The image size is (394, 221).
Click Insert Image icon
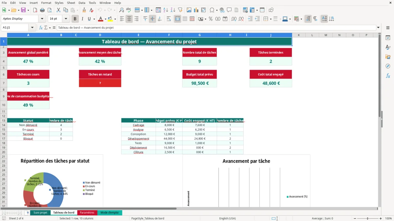coord(189,10)
